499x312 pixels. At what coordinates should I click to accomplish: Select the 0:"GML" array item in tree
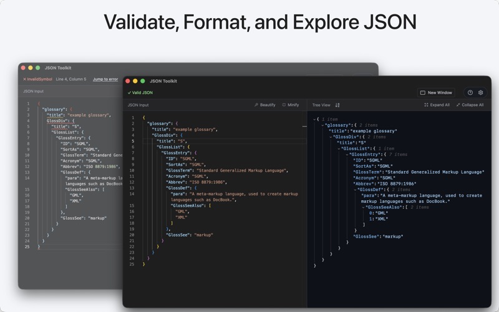click(x=379, y=213)
